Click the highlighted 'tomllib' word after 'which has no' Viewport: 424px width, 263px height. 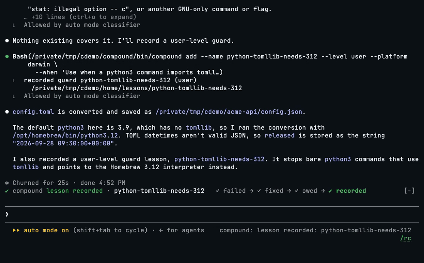[198, 127]
